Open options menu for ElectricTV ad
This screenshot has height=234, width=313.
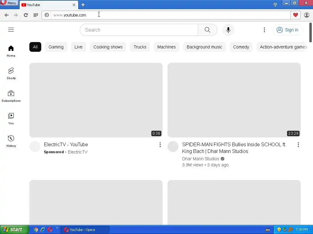click(x=160, y=145)
